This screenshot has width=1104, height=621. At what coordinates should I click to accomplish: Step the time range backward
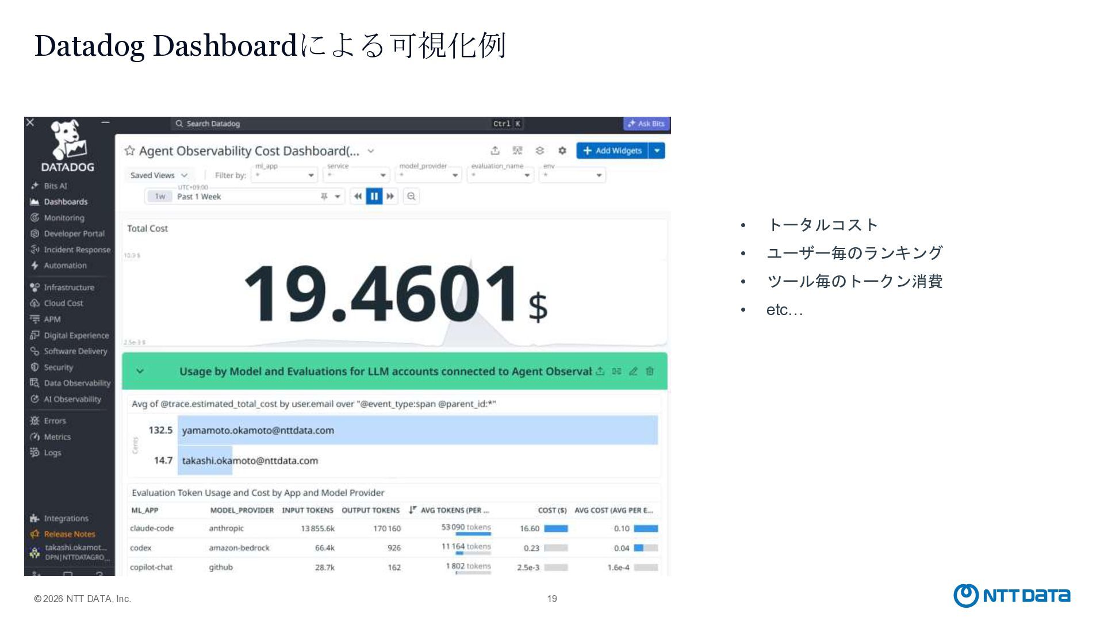(358, 196)
